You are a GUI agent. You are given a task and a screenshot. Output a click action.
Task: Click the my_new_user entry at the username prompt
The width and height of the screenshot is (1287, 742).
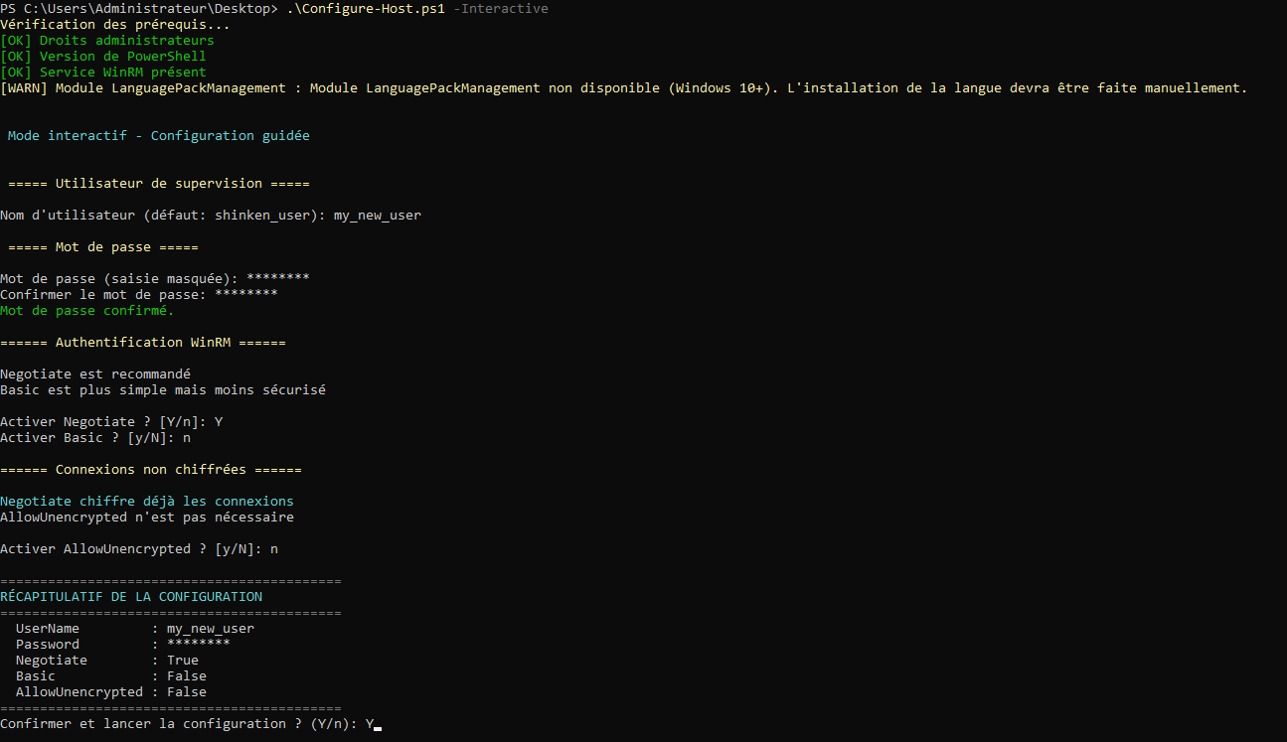click(377, 216)
